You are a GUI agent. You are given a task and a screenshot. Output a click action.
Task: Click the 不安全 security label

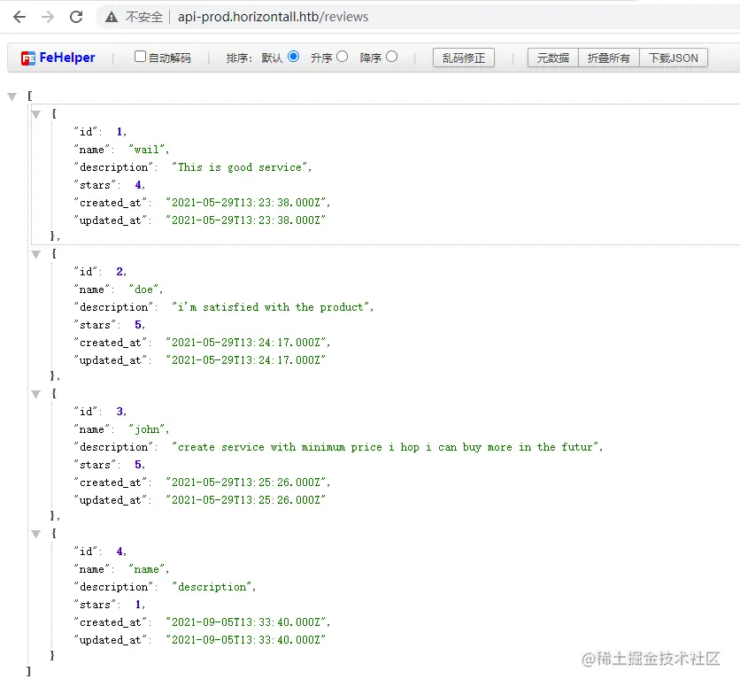(x=144, y=17)
